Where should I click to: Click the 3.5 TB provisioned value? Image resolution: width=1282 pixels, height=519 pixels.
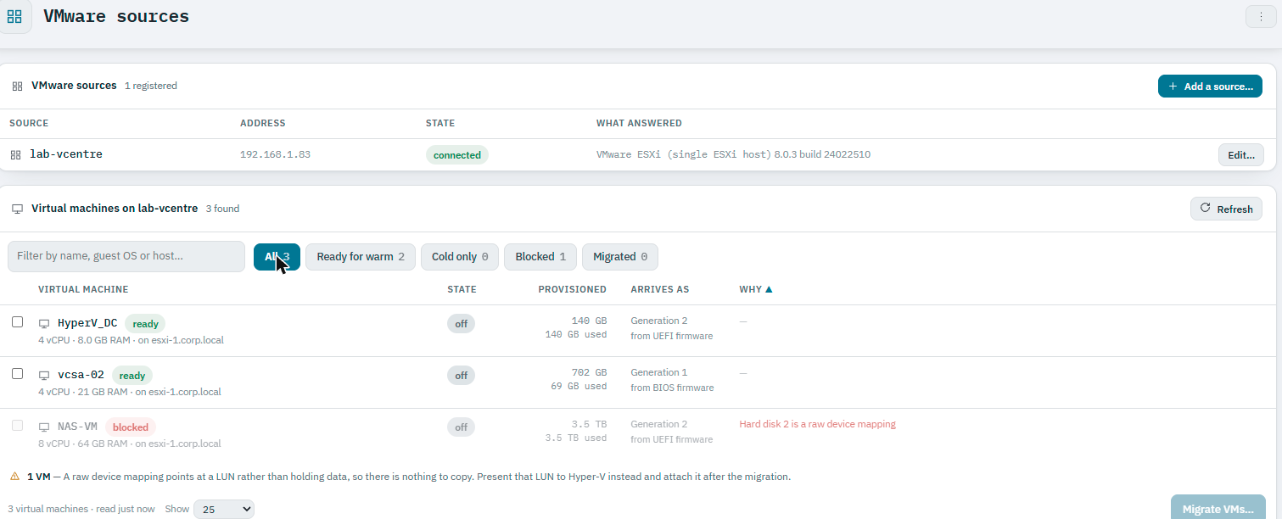pyautogui.click(x=591, y=424)
